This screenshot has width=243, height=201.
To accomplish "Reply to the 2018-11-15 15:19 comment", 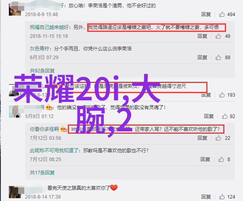I will coord(202,36).
